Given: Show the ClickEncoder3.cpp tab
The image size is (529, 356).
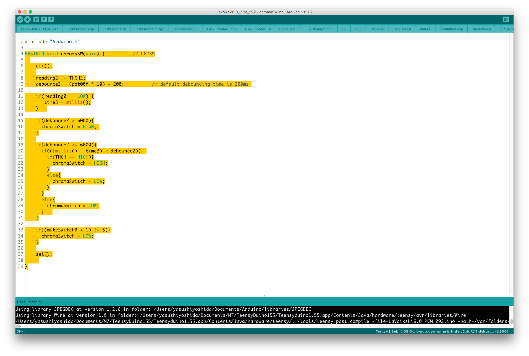Looking at the screenshot, I should point(222,29).
